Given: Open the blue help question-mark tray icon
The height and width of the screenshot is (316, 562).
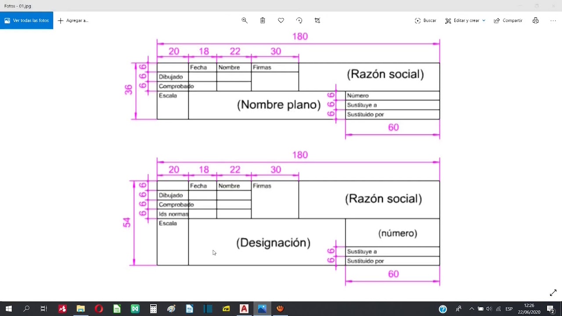Looking at the screenshot, I should point(443,309).
